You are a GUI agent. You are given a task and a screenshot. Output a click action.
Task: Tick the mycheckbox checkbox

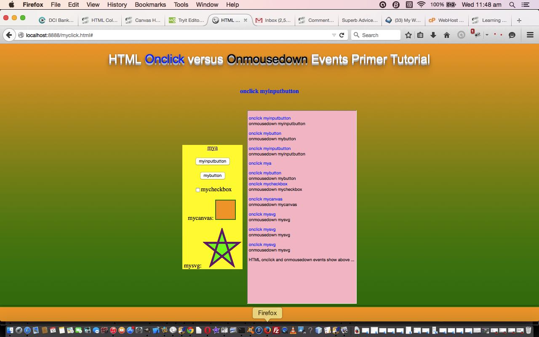pyautogui.click(x=198, y=190)
